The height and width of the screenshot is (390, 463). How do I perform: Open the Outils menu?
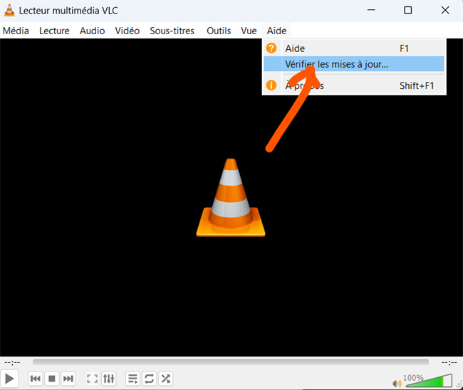[x=219, y=31]
